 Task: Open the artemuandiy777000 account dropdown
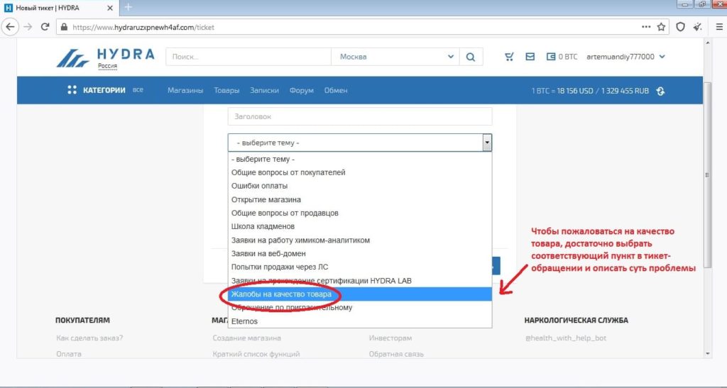point(628,57)
